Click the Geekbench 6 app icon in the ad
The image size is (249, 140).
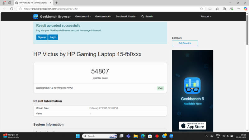192,86
